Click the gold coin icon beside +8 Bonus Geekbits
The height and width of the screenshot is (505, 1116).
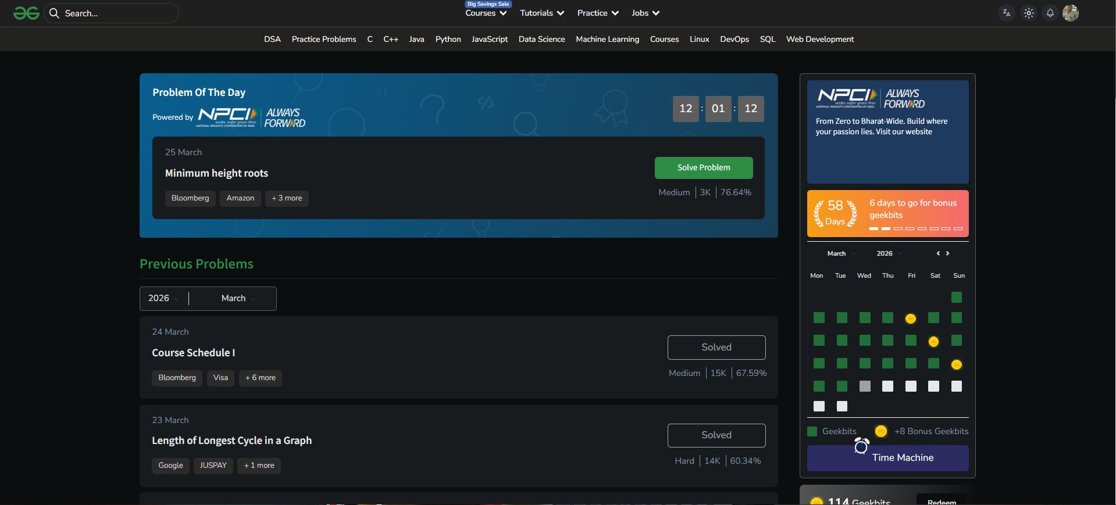pos(881,431)
